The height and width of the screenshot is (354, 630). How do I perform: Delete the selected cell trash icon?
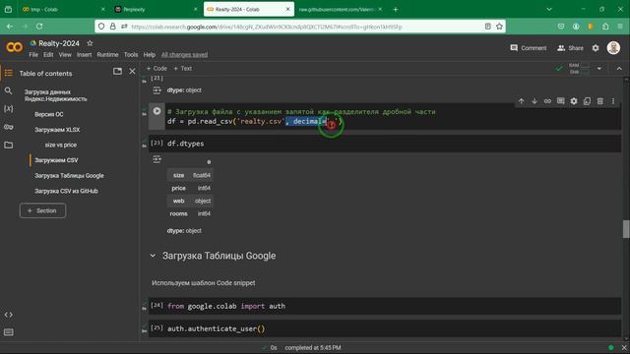600,101
